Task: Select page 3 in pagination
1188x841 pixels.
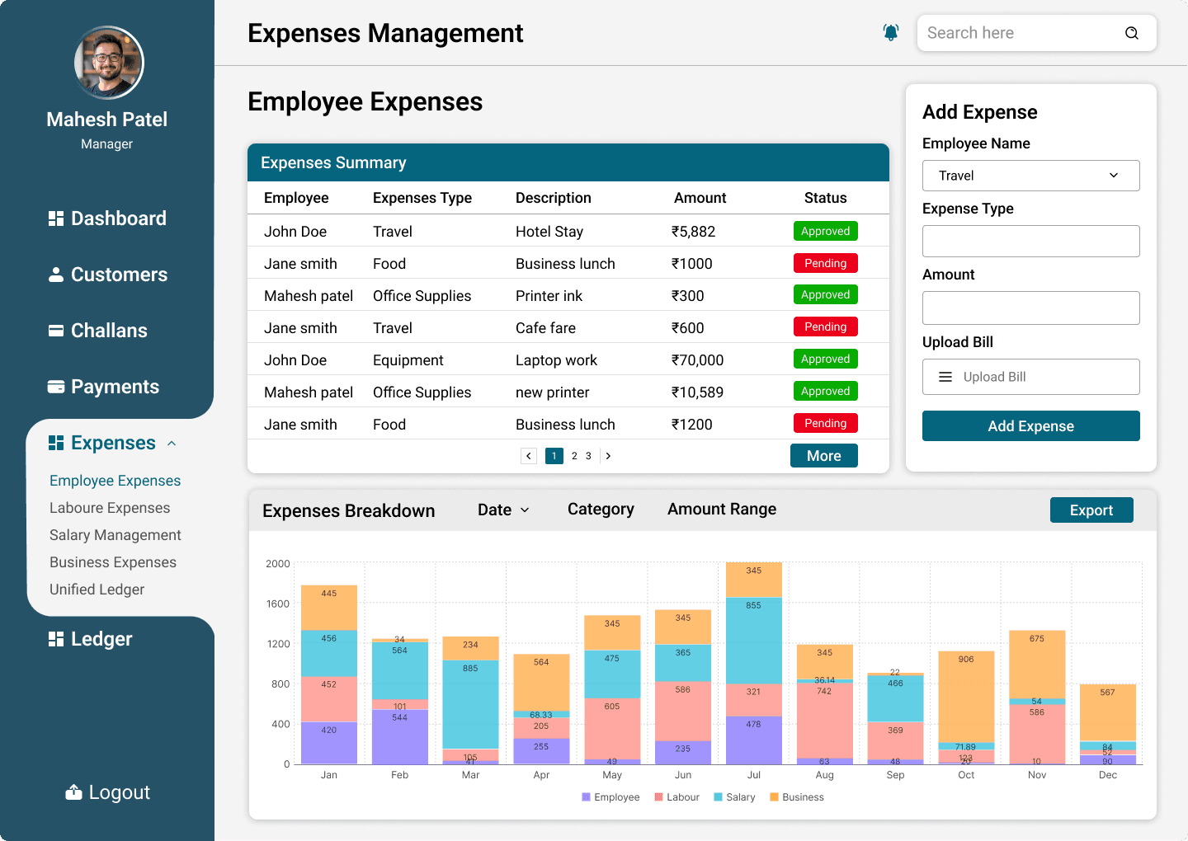Action: 588,456
